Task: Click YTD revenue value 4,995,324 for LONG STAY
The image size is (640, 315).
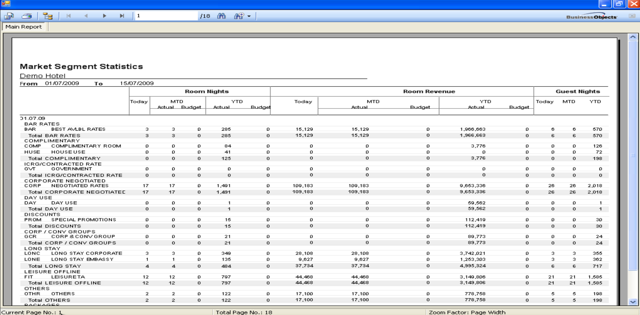Action: tap(472, 266)
